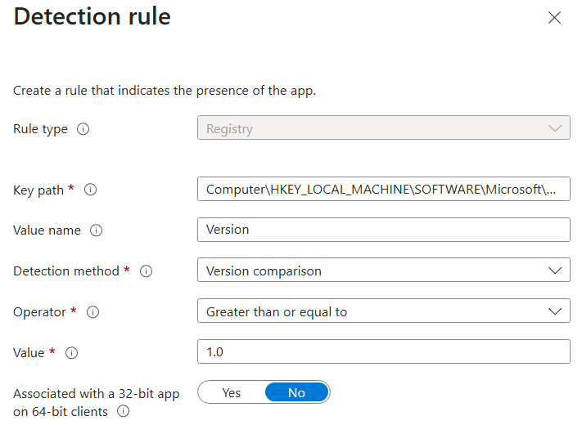The height and width of the screenshot is (425, 582).
Task: Click the Value field containing 1.0
Action: (x=383, y=352)
